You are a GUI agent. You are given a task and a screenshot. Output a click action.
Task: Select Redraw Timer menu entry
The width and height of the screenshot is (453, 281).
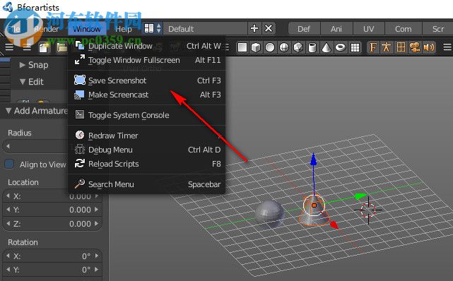tap(147, 136)
